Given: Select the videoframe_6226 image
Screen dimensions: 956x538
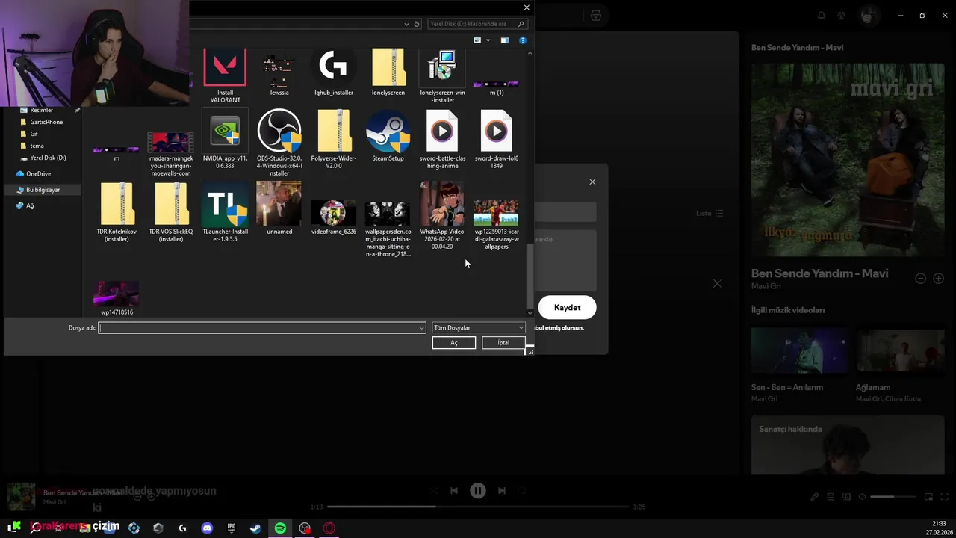Looking at the screenshot, I should coord(333,217).
